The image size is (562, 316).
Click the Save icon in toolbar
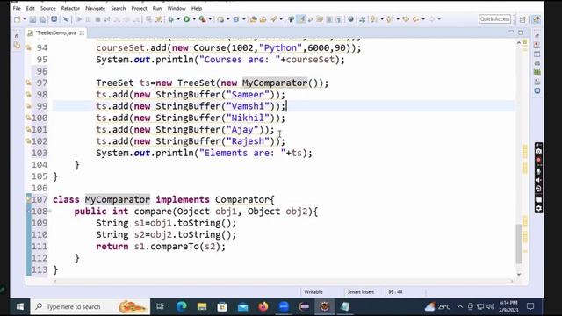[x=32, y=19]
